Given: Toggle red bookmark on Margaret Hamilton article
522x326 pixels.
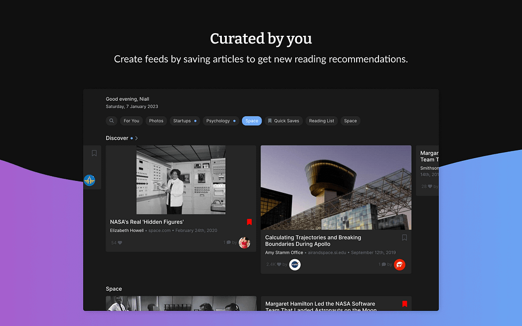Looking at the screenshot, I should pos(405,304).
